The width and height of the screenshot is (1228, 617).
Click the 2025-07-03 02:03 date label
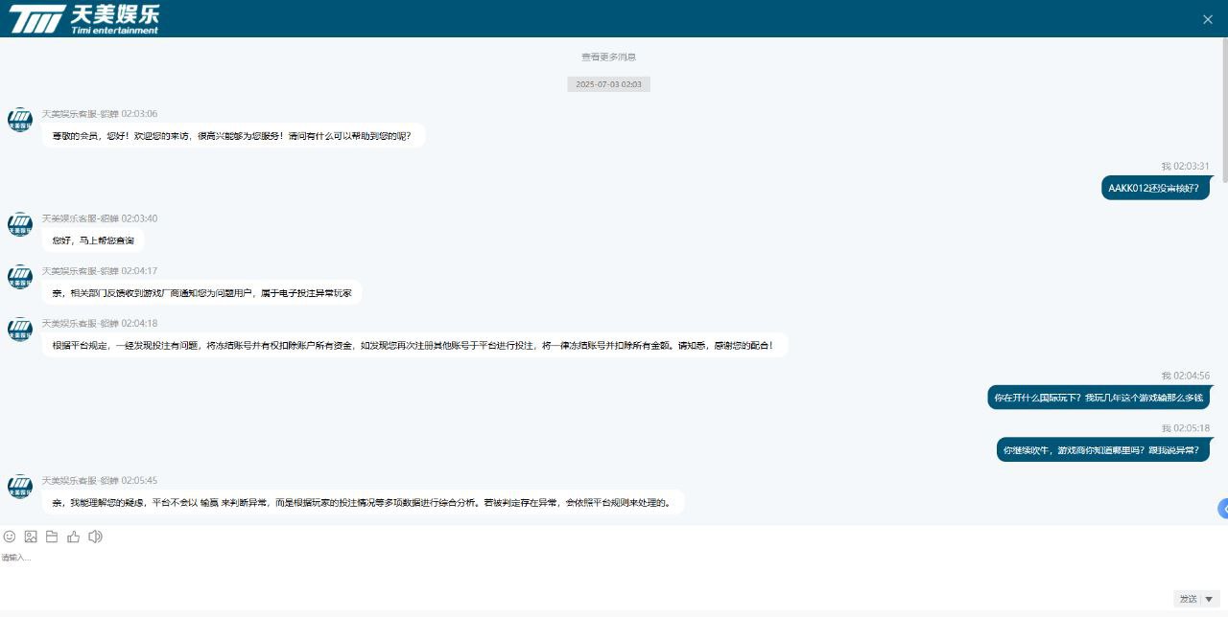tap(608, 84)
